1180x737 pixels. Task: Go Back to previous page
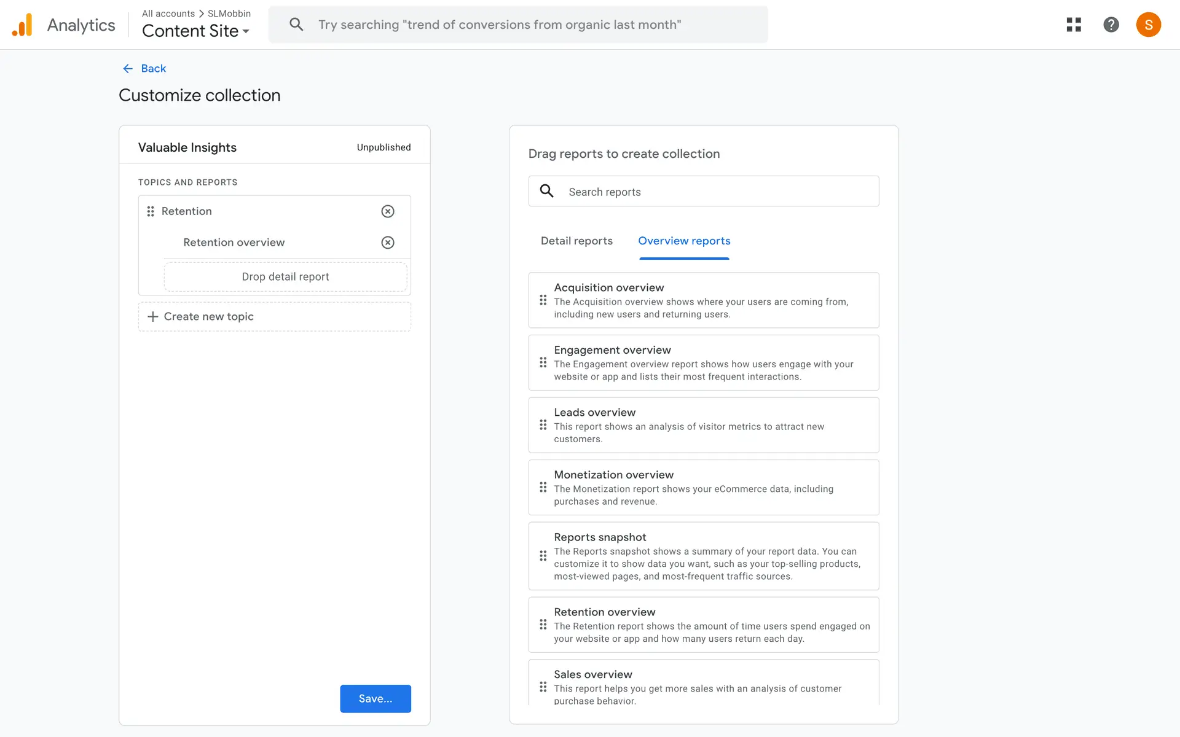tap(145, 68)
